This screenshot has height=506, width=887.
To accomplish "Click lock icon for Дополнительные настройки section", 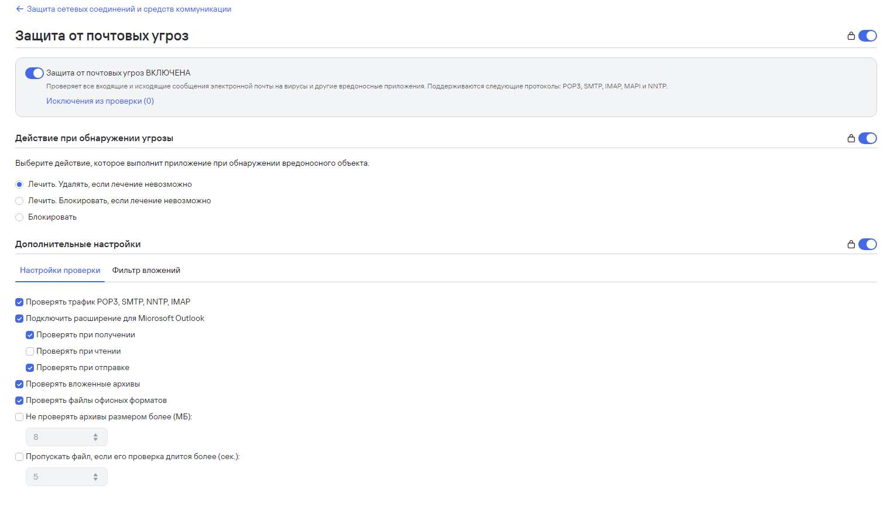I will (x=851, y=244).
